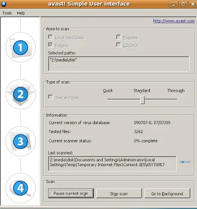Click the Go to Background button
This screenshot has height=209, width=197.
(167, 193)
